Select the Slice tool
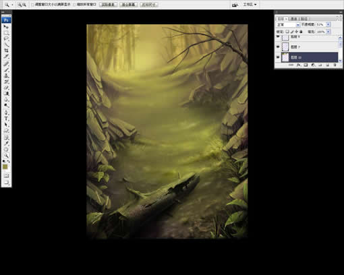344x275 pixels. click(x=6, y=56)
